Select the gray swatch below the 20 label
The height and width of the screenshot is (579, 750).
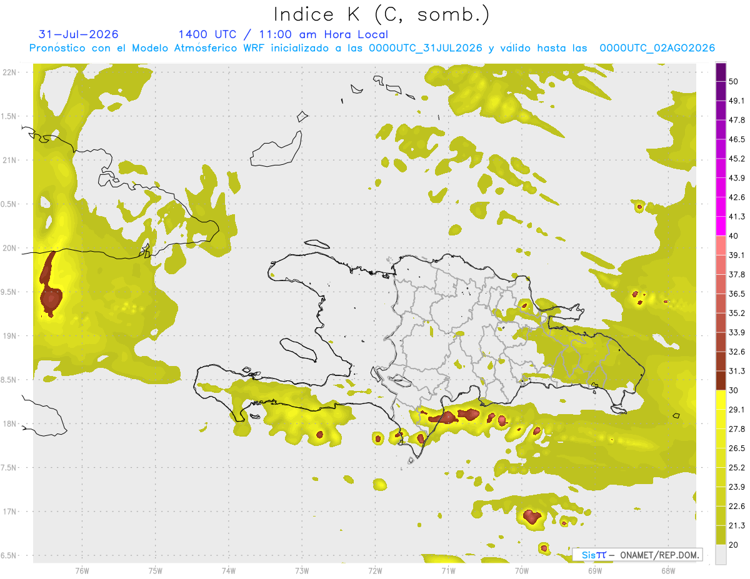click(x=721, y=555)
